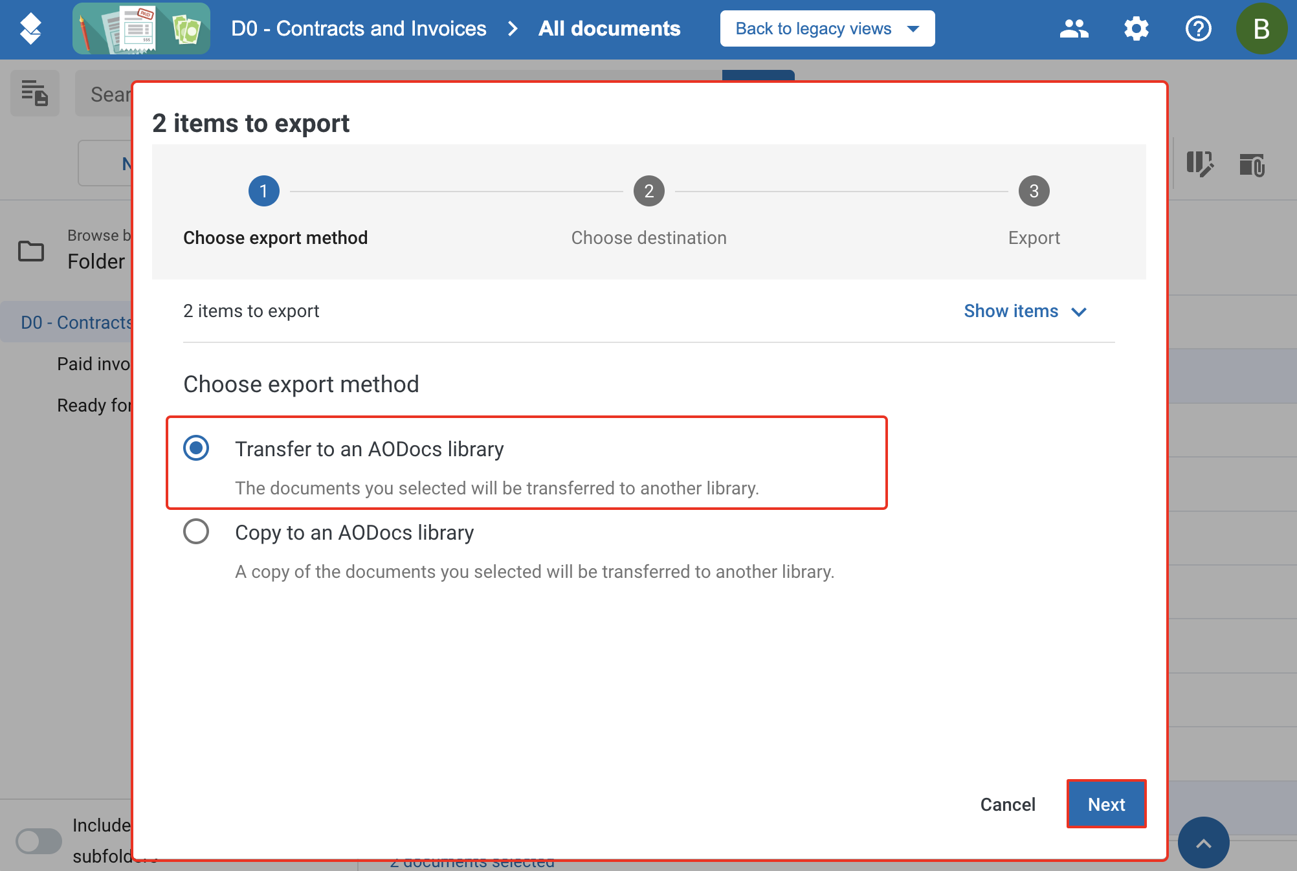Click the folder icon in Browse by
Image resolution: width=1297 pixels, height=871 pixels.
[31, 250]
